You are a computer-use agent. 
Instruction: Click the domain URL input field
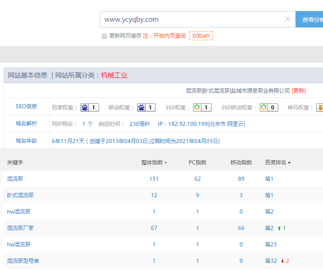pos(191,19)
